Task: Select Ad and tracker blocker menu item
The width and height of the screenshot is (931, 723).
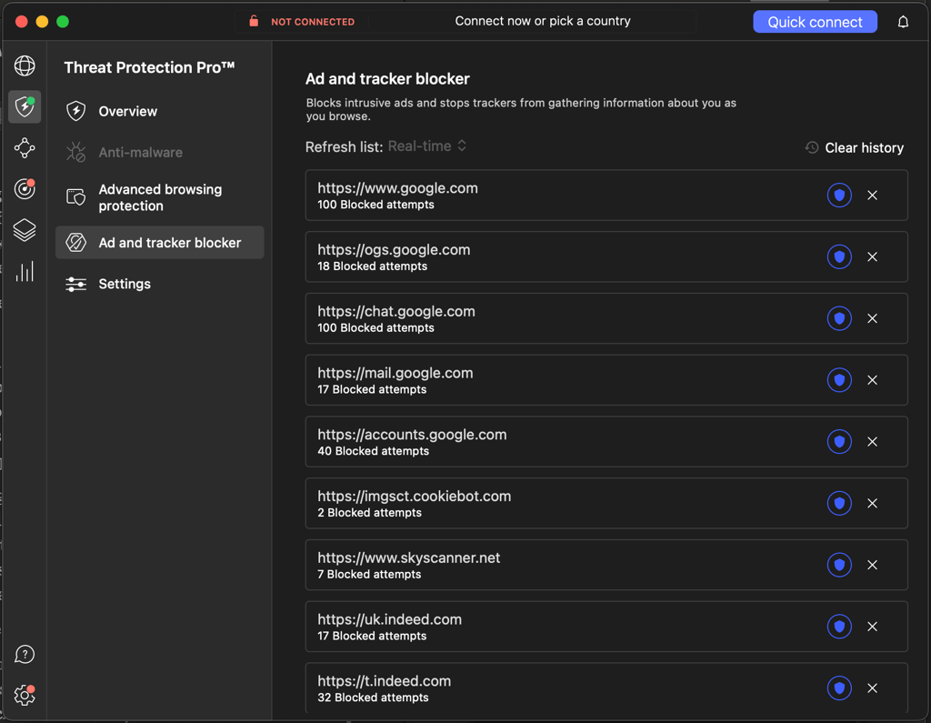Action: [x=160, y=243]
